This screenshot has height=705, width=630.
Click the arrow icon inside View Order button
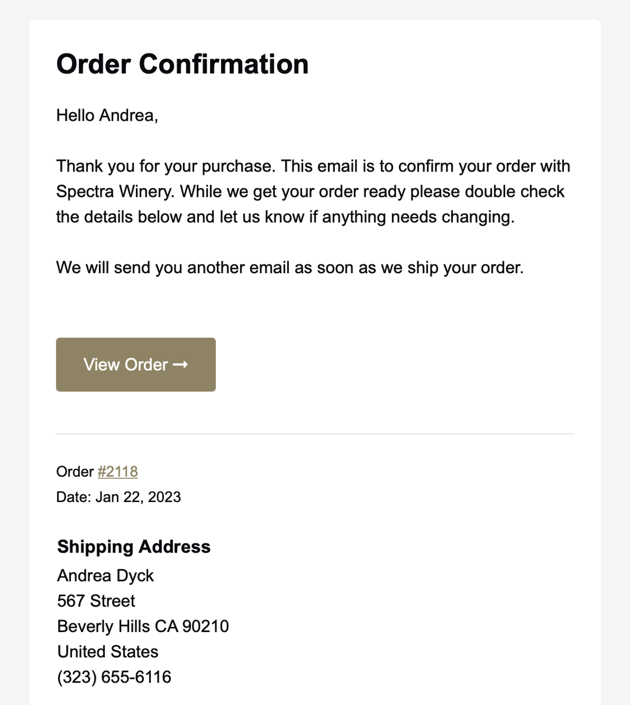tap(181, 365)
